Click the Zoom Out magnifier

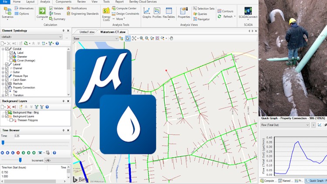point(147,38)
